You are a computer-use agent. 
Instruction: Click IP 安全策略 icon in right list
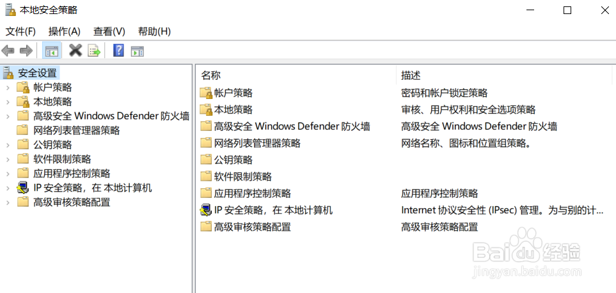click(x=206, y=210)
